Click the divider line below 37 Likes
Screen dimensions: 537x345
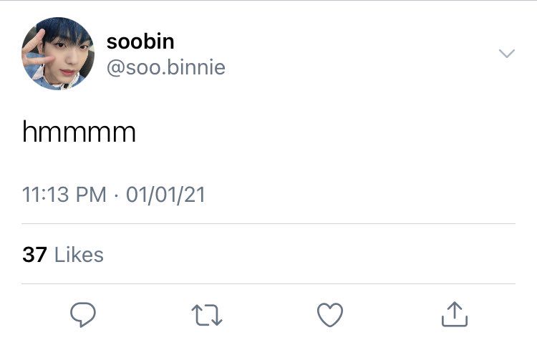pos(268,284)
